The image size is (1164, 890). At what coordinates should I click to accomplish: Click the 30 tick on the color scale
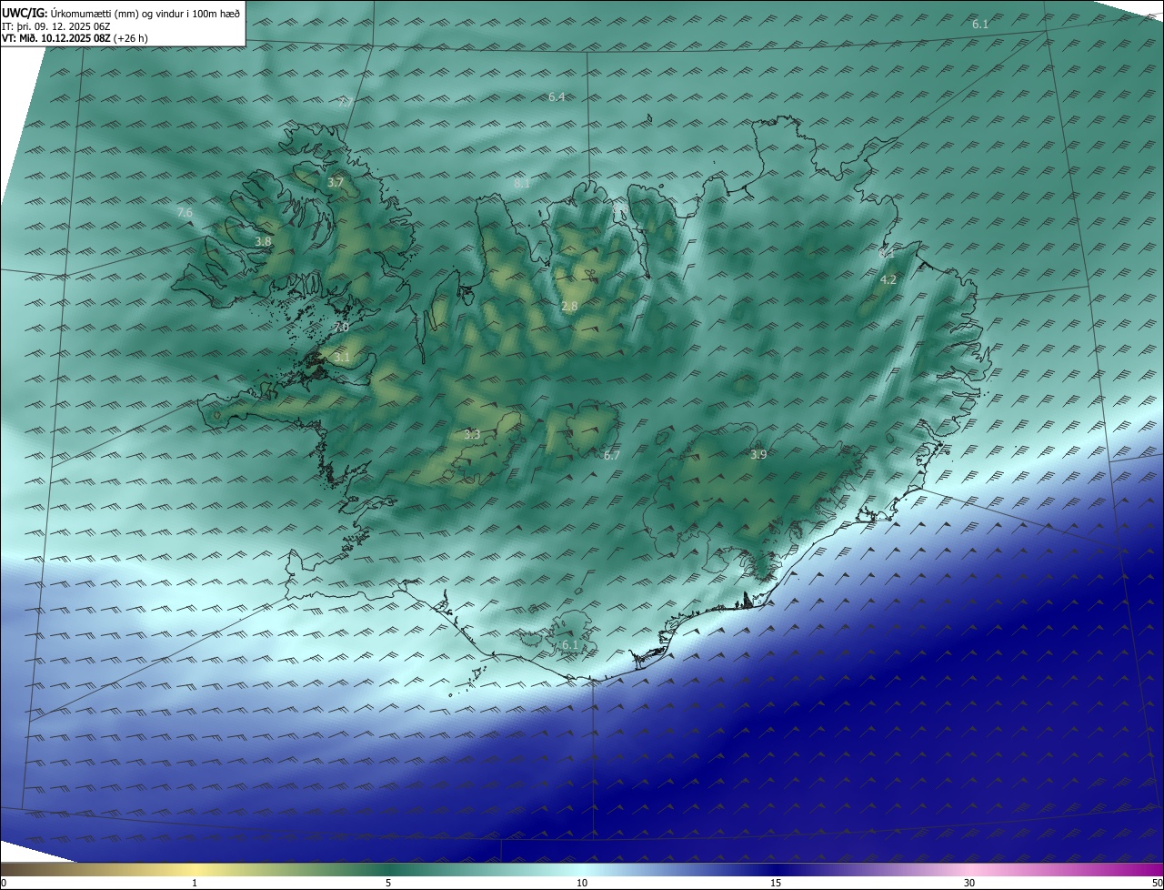pos(969,883)
